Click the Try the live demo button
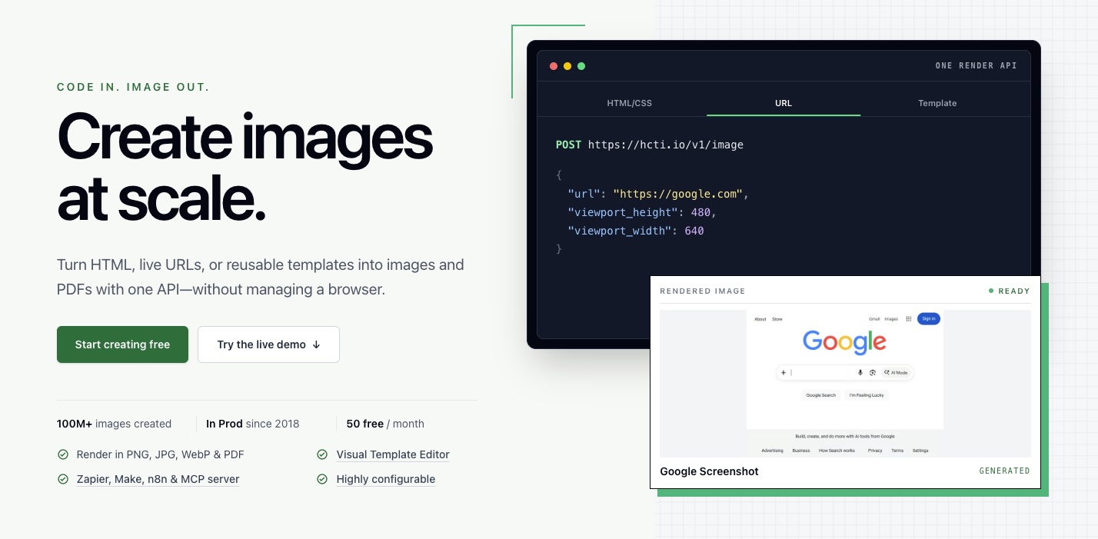 pyautogui.click(x=268, y=344)
